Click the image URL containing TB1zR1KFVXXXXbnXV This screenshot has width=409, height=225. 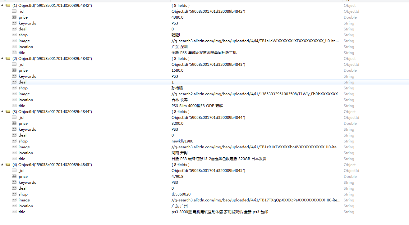click(x=255, y=147)
